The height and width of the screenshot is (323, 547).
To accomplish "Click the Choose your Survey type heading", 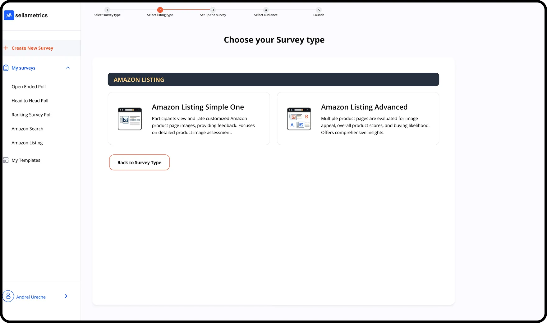I will [x=274, y=40].
